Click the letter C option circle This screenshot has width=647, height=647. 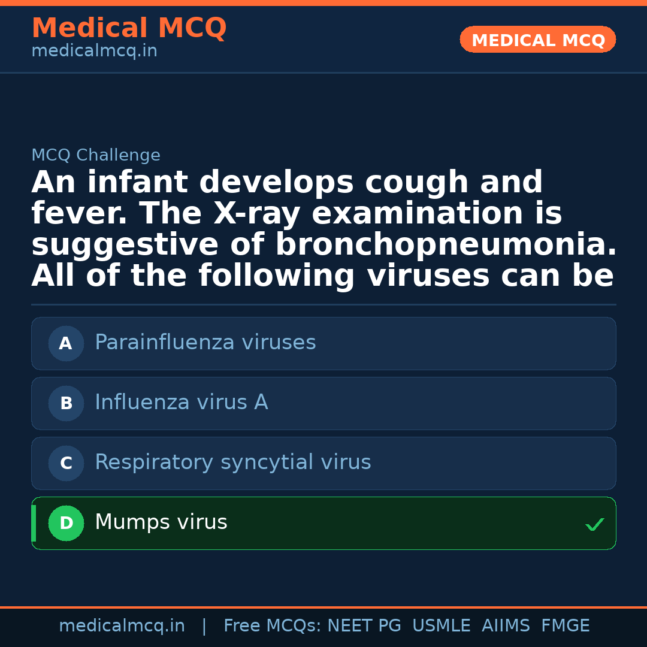pyautogui.click(x=66, y=464)
